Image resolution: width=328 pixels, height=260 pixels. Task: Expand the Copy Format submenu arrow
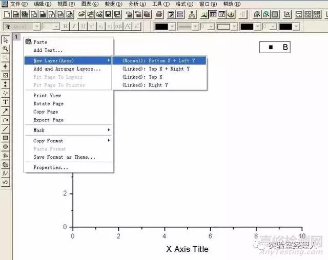[109, 140]
